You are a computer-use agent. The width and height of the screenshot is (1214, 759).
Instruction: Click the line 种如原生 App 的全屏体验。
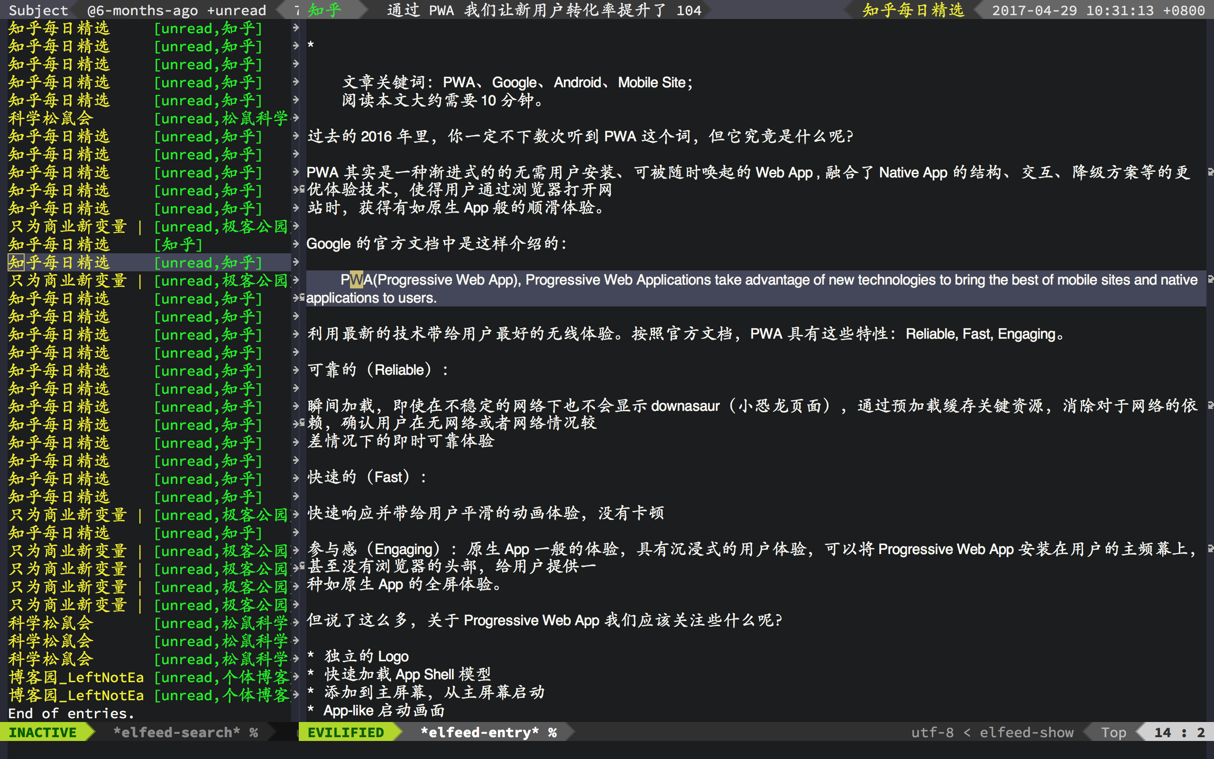[405, 584]
